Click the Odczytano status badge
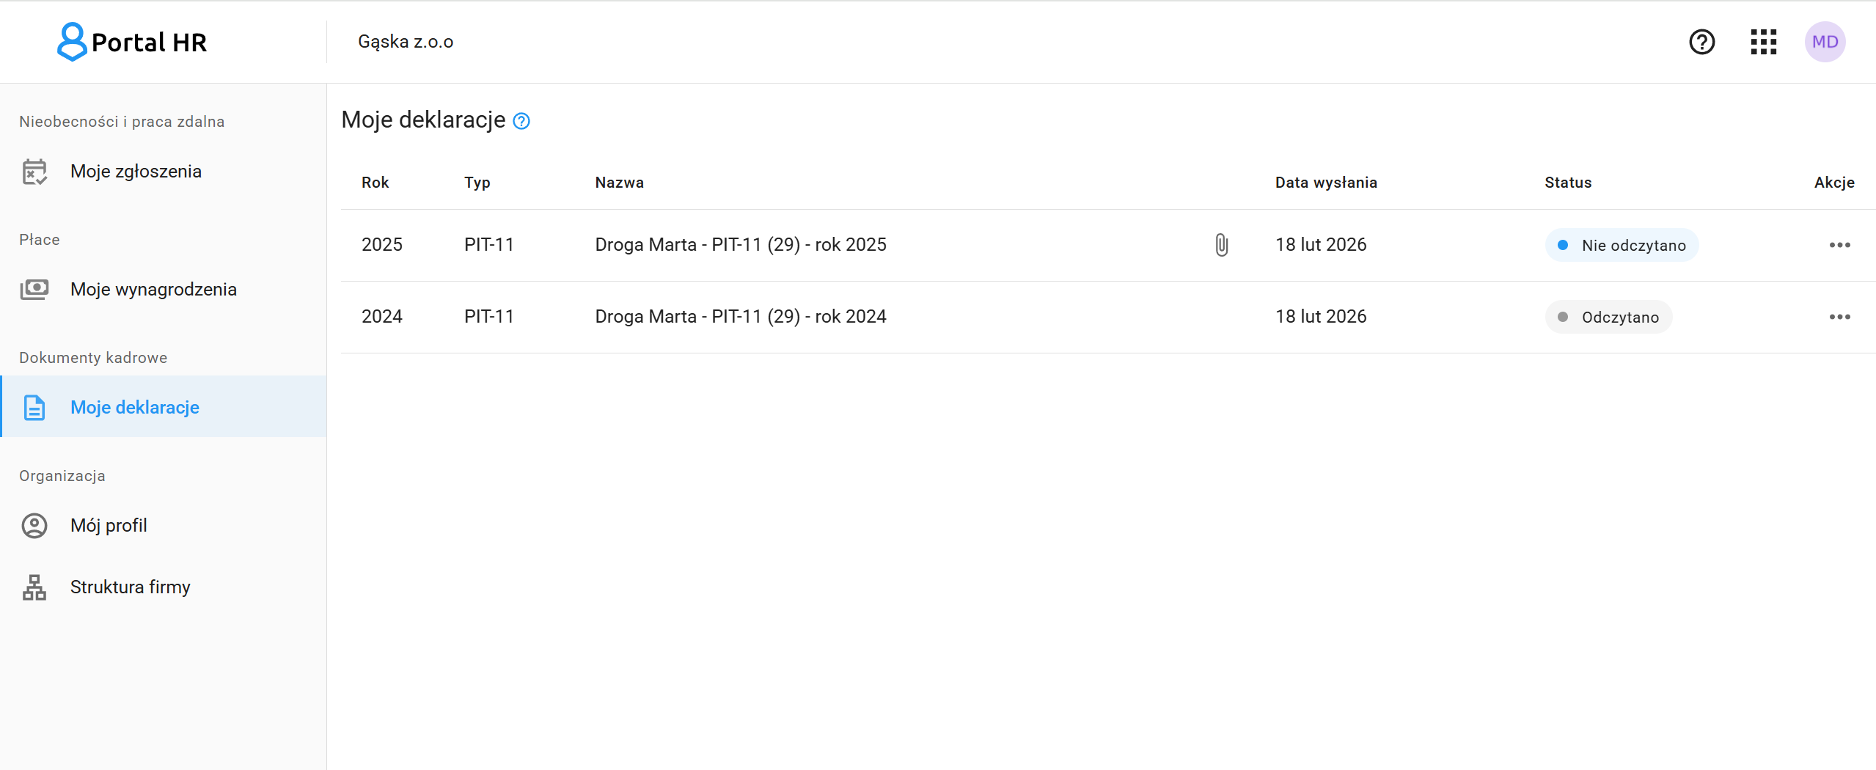 [x=1608, y=318]
